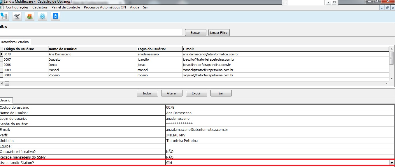Click the Rogerio name cell
395x167 pixels.
93,75
